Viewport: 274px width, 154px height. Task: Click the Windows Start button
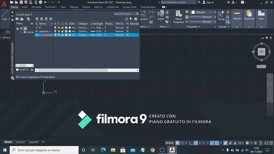5,150
